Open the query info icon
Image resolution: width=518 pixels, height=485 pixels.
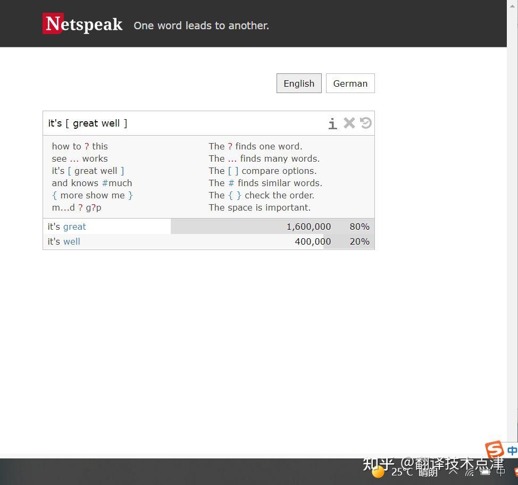tap(332, 123)
